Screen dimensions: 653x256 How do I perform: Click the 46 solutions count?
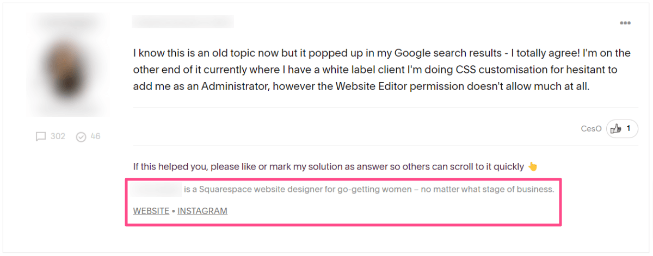[95, 136]
